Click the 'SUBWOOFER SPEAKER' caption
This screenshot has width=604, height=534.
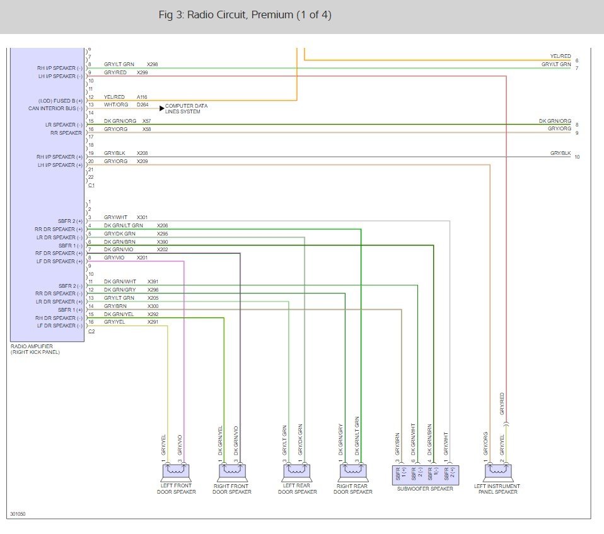426,489
